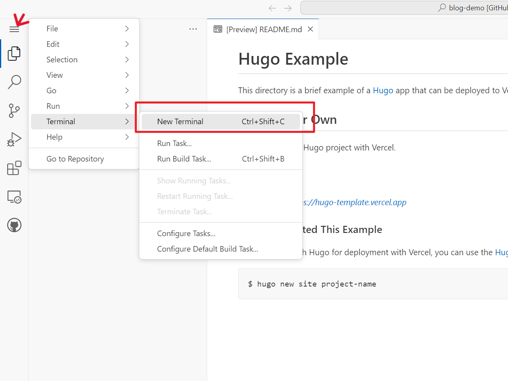Screen dimensions: 508x381
Task: Expand Run submenu chevron
Action: (x=127, y=106)
